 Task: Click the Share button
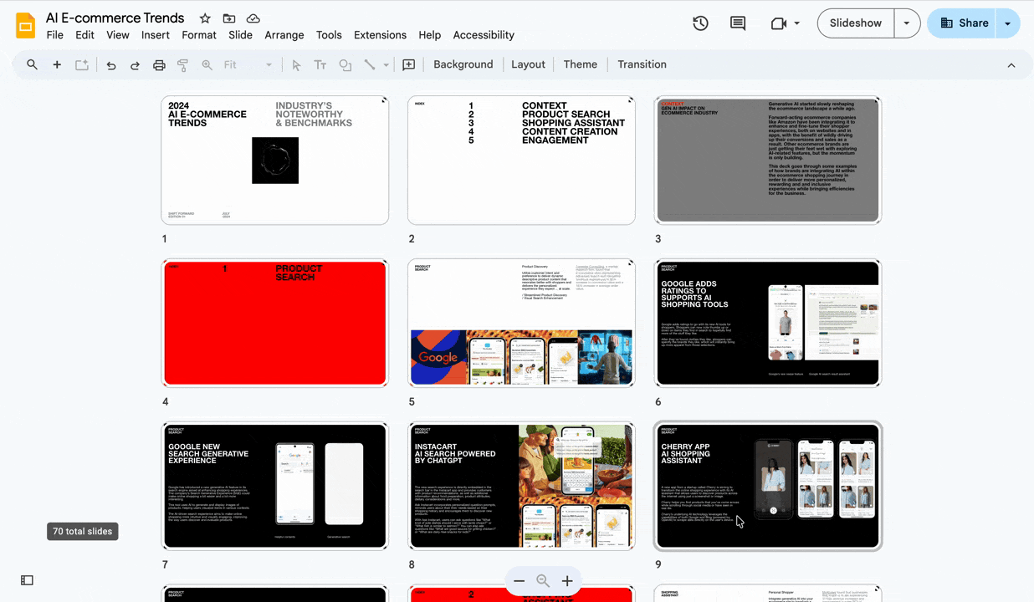tap(964, 23)
